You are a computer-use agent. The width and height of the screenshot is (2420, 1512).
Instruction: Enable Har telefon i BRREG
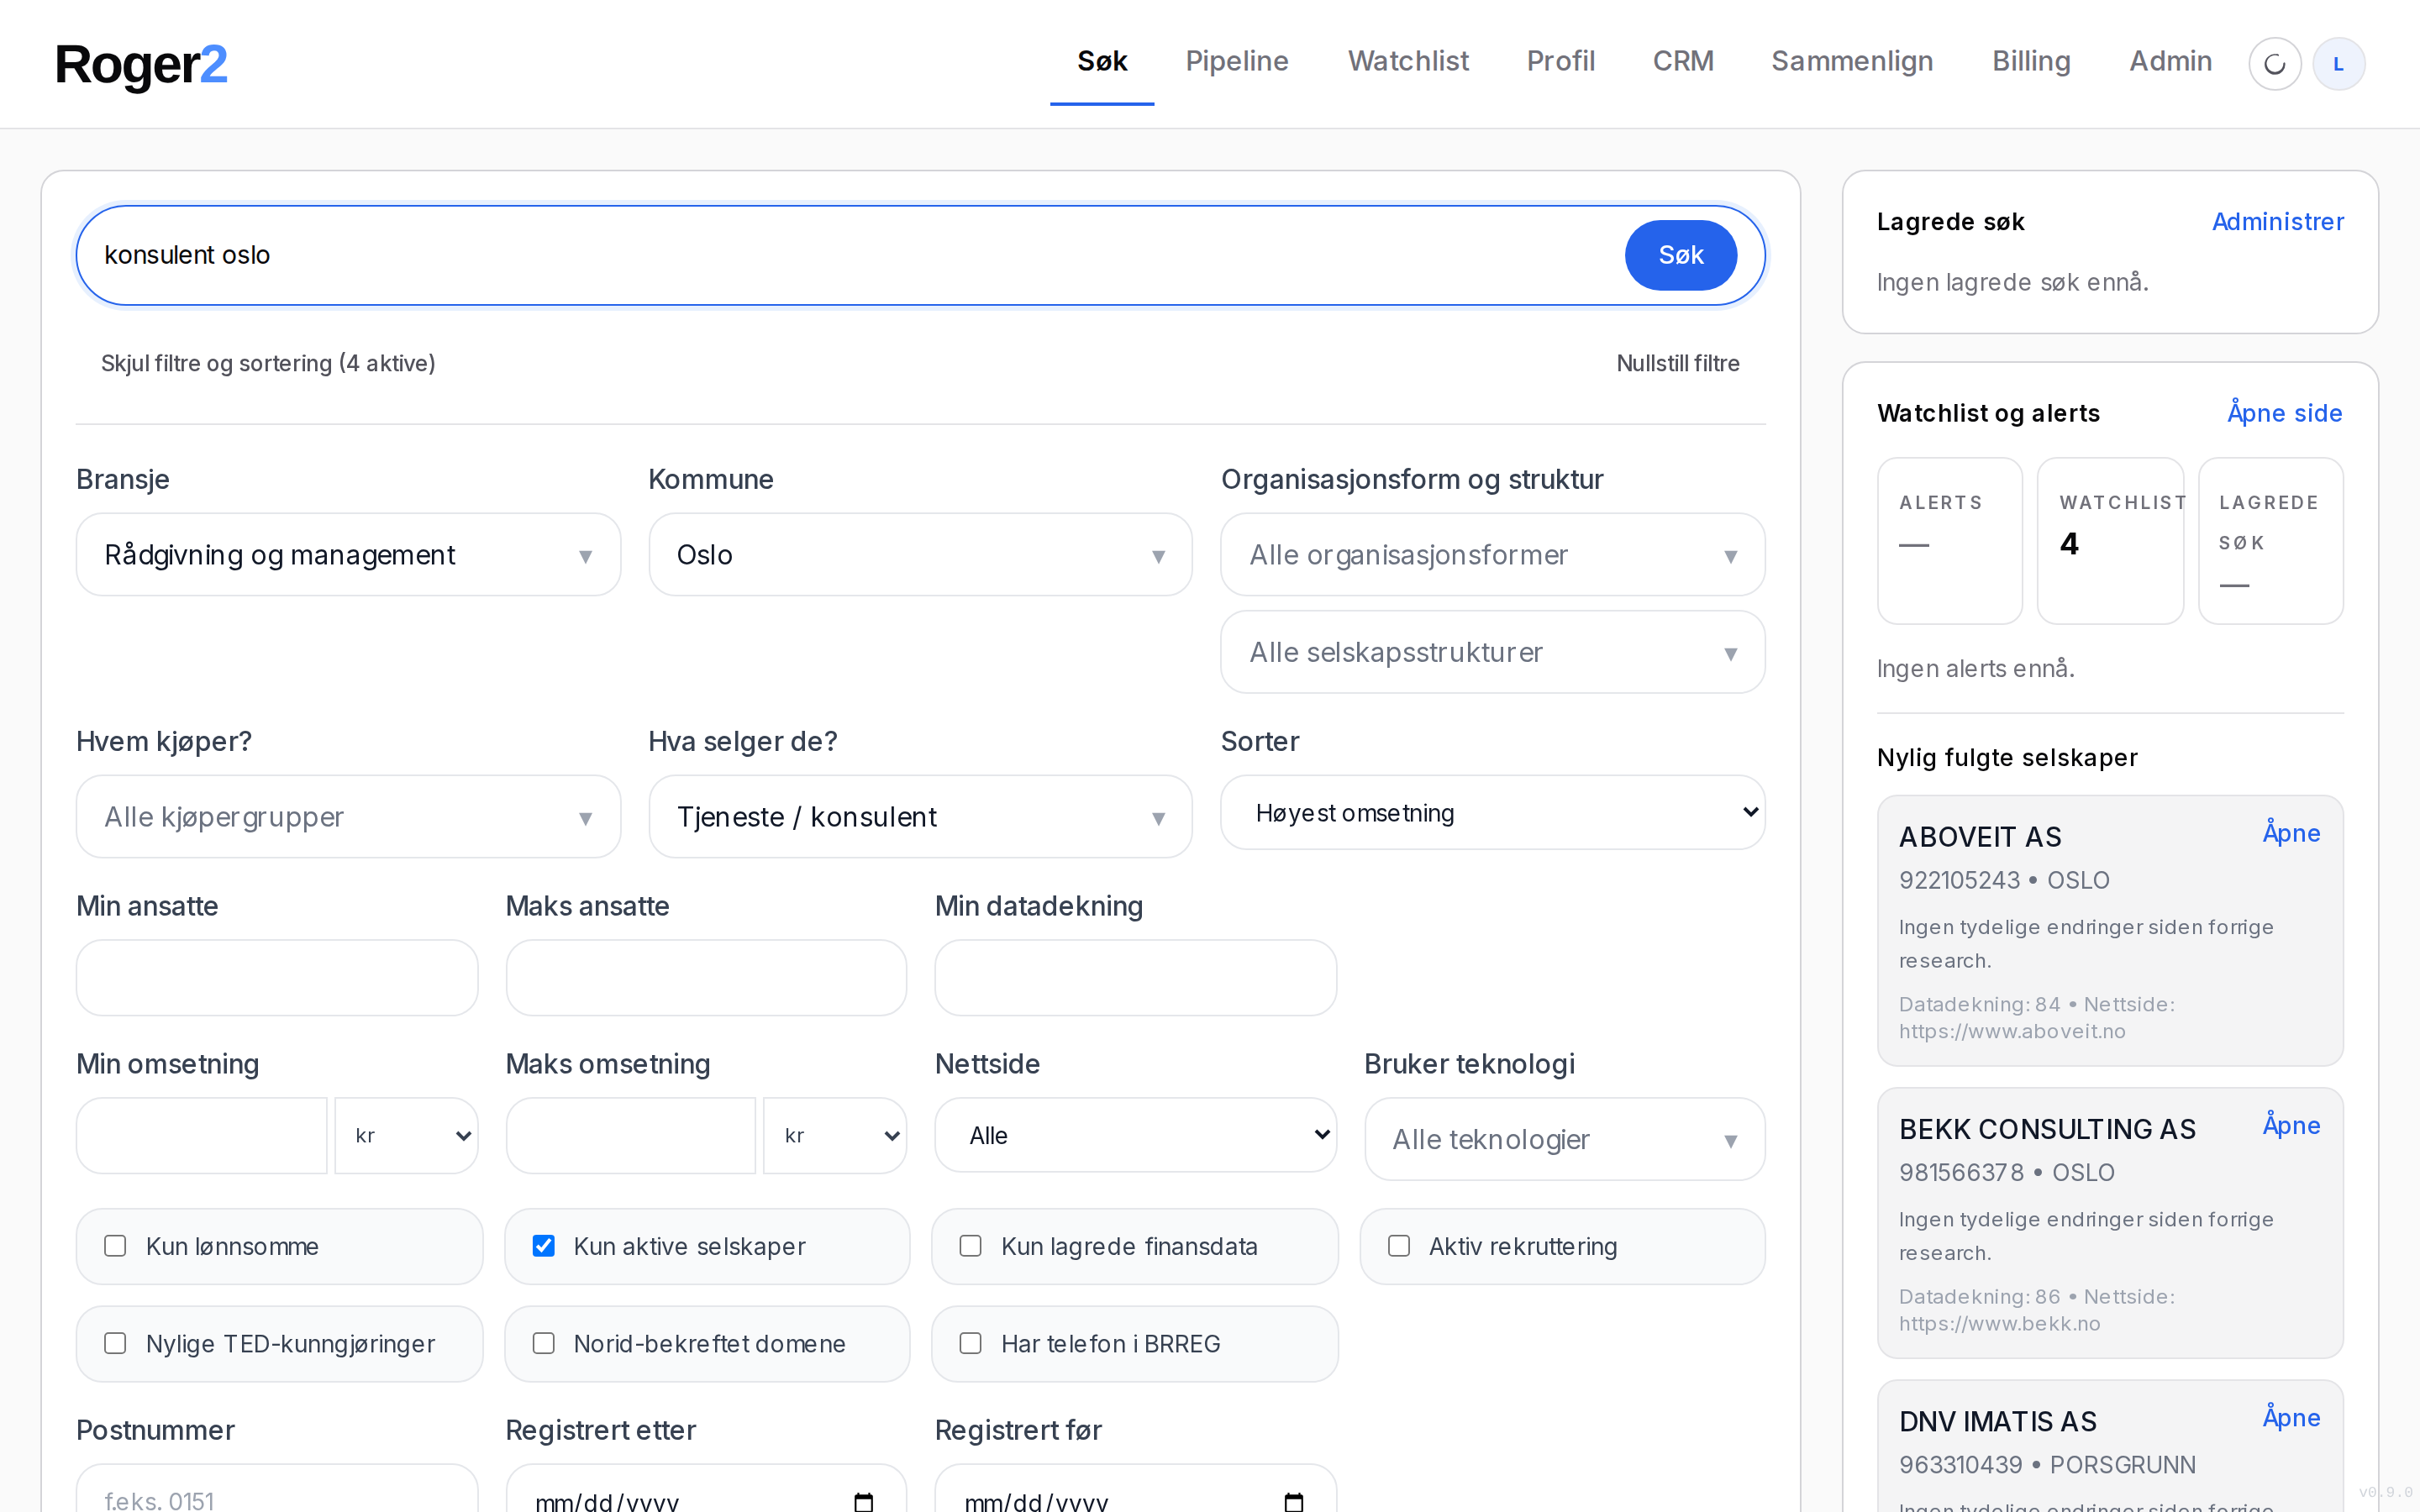click(x=970, y=1343)
